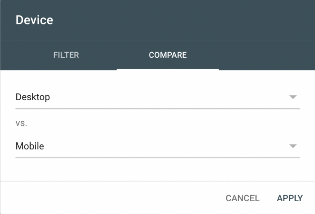Switch to the FILTER tab

tap(66, 55)
